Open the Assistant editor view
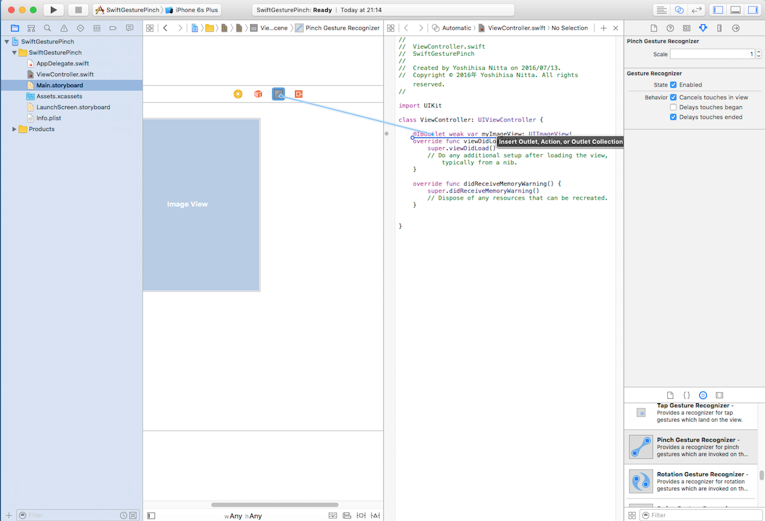Image resolution: width=765 pixels, height=521 pixels. pos(679,10)
